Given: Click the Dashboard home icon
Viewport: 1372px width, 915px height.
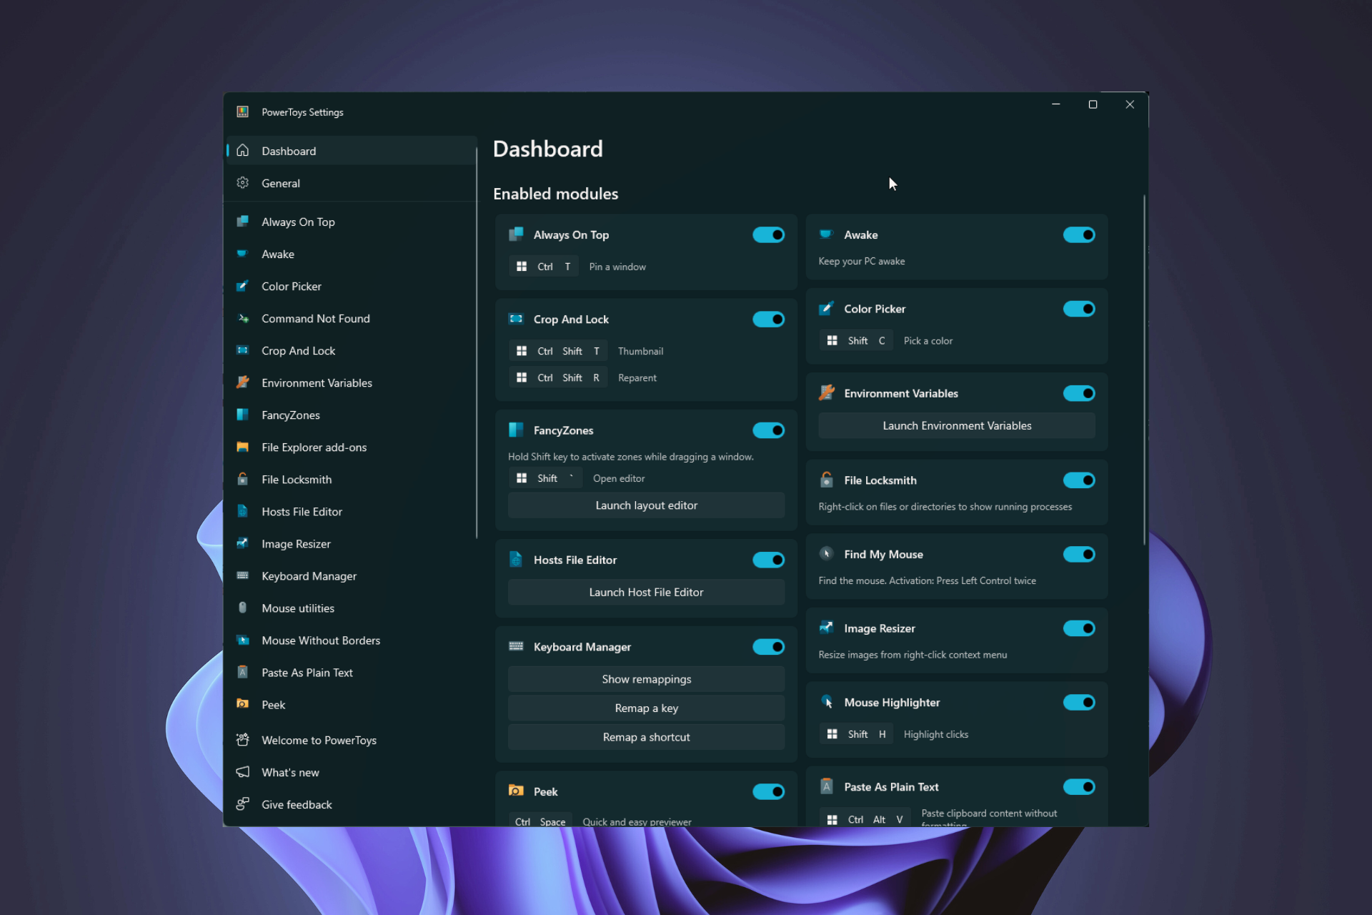Looking at the screenshot, I should 243,151.
